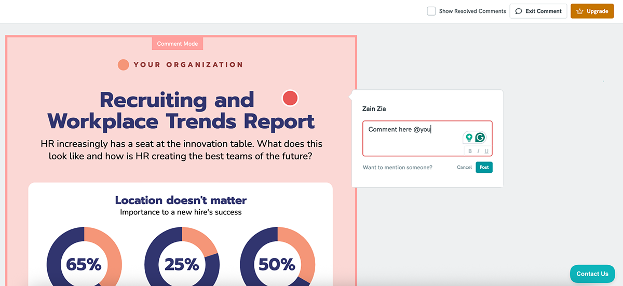The image size is (623, 286).
Task: Click the Grammarly G icon
Action: click(480, 138)
